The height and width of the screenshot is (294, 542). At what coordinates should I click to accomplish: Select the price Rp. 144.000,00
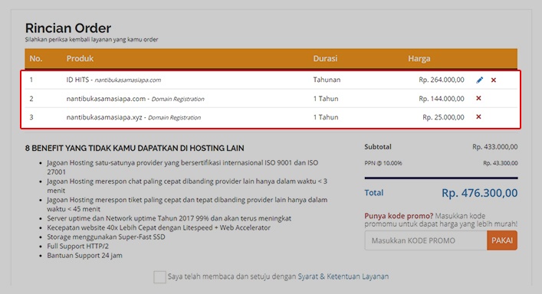tap(442, 99)
